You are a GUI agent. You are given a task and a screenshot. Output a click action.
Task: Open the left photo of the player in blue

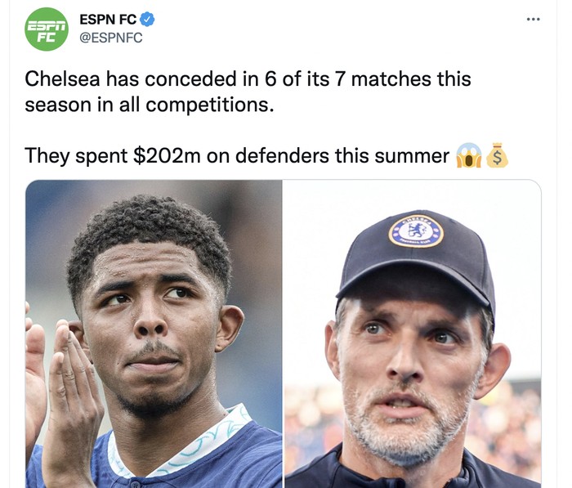(x=154, y=334)
